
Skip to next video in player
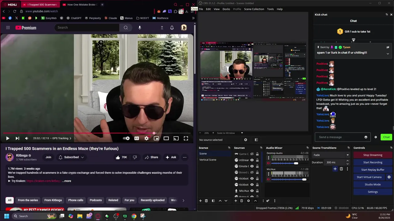coord(17,138)
